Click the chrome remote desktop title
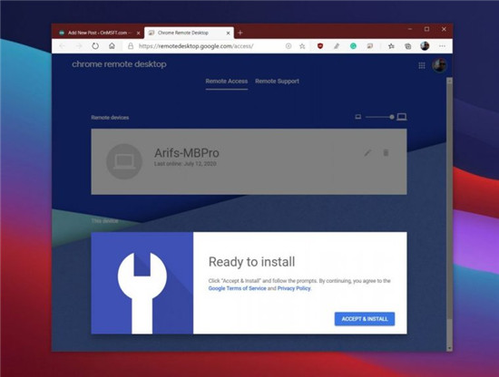 (119, 64)
